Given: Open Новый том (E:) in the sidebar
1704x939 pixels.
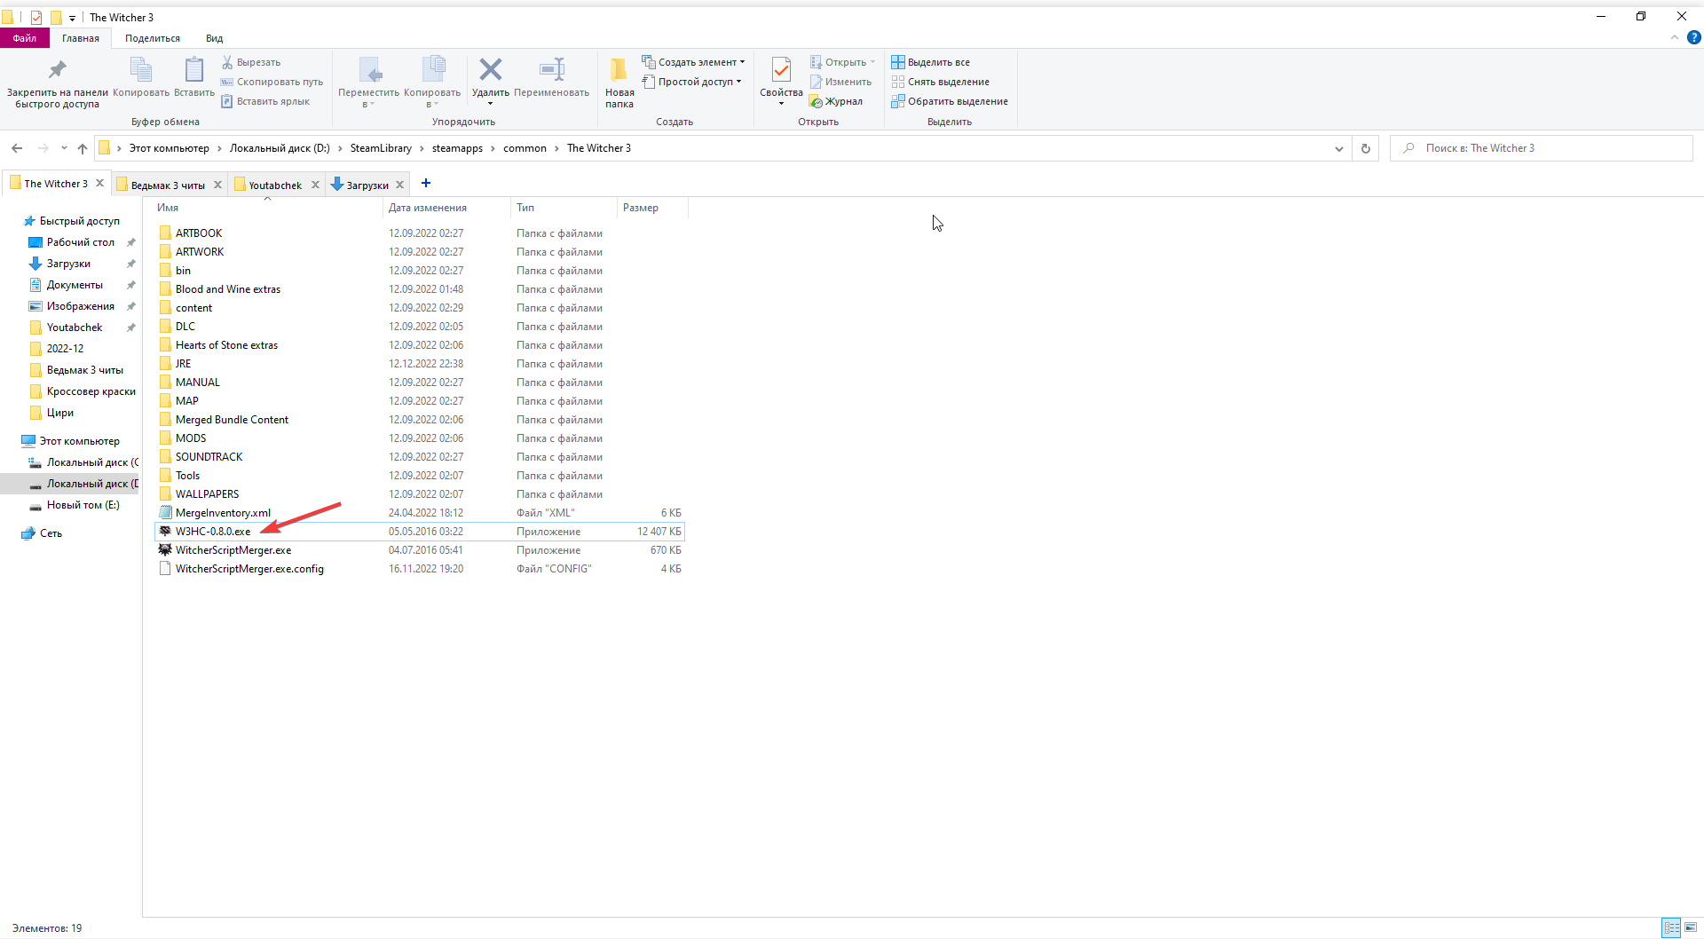Looking at the screenshot, I should coord(83,505).
